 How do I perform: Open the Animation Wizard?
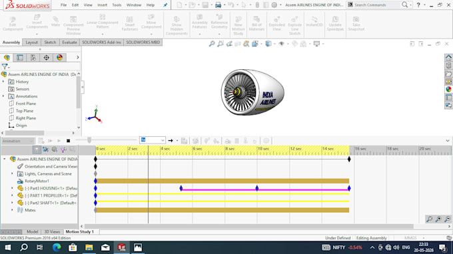pos(196,141)
